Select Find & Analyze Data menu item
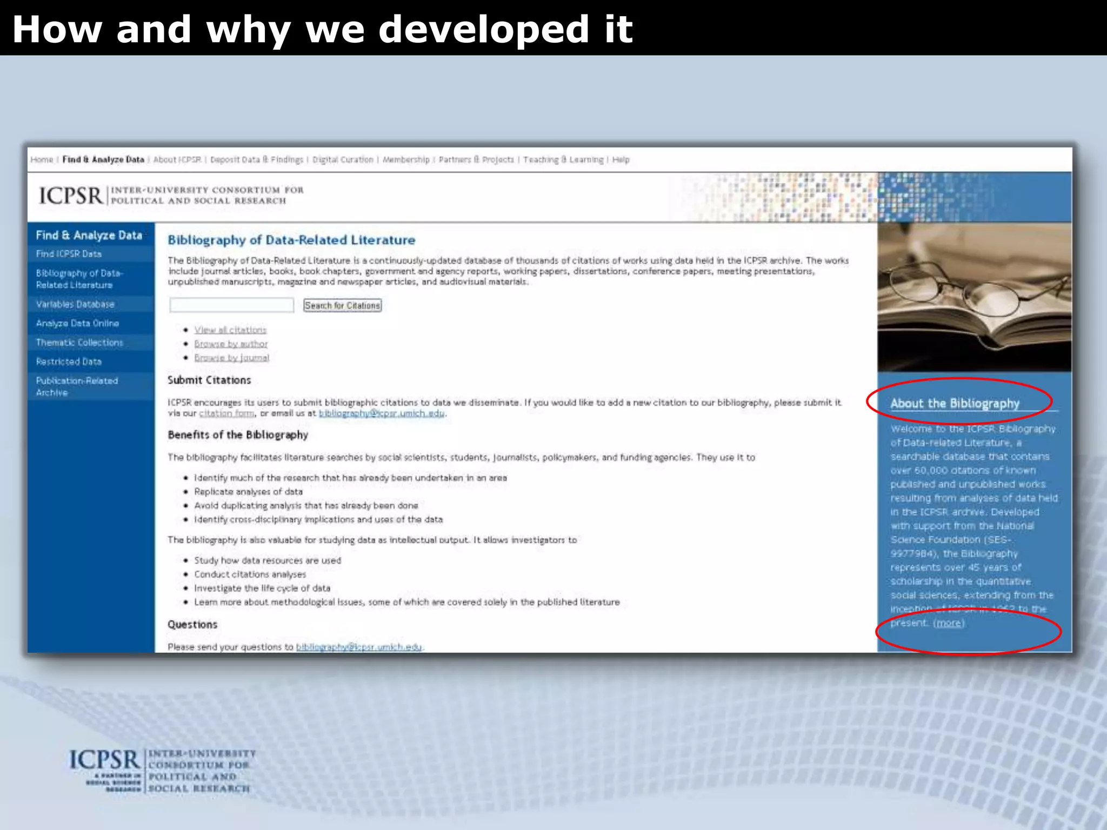 (103, 159)
